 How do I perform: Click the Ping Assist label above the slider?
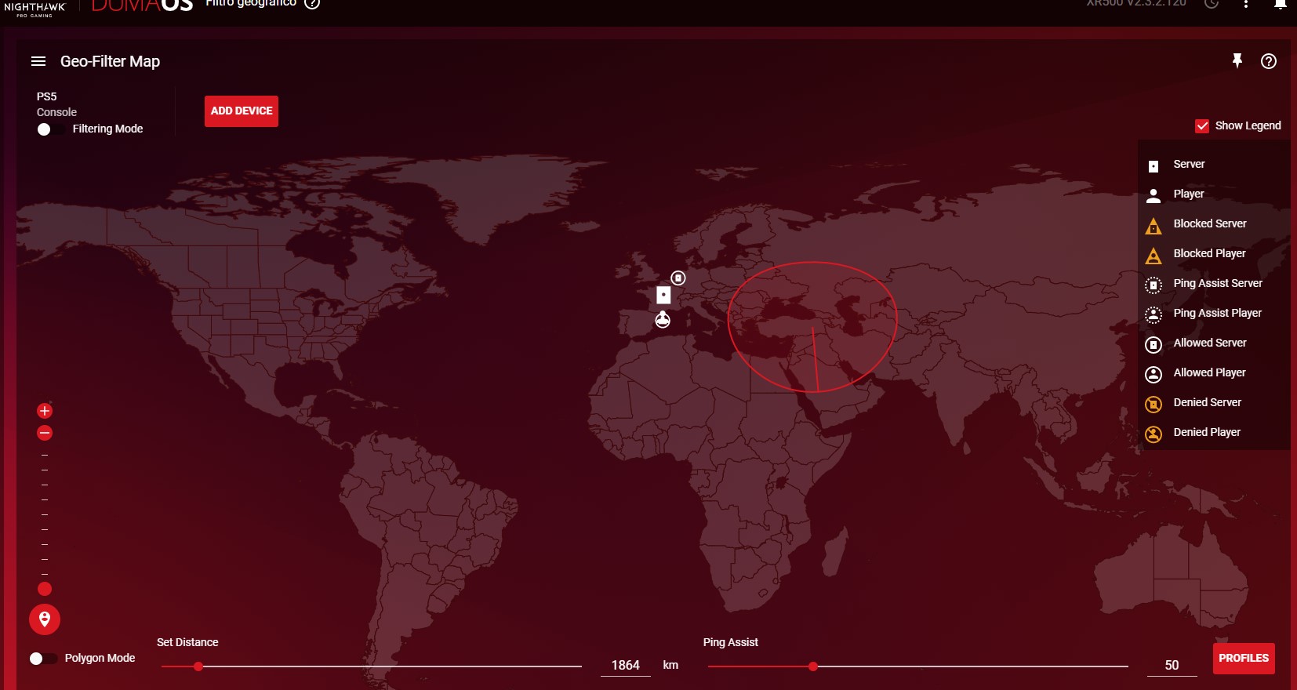(x=731, y=642)
